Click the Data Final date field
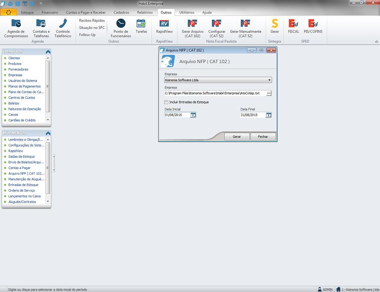Image resolution: width=380 pixels, height=292 pixels. click(253, 115)
